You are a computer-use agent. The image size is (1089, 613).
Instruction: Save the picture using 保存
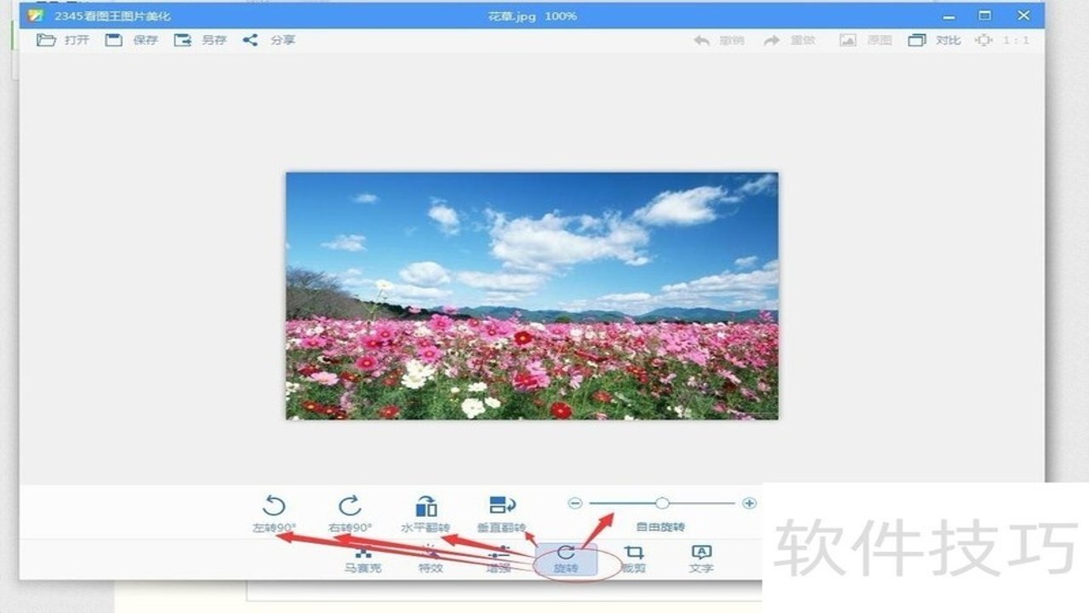pyautogui.click(x=131, y=40)
